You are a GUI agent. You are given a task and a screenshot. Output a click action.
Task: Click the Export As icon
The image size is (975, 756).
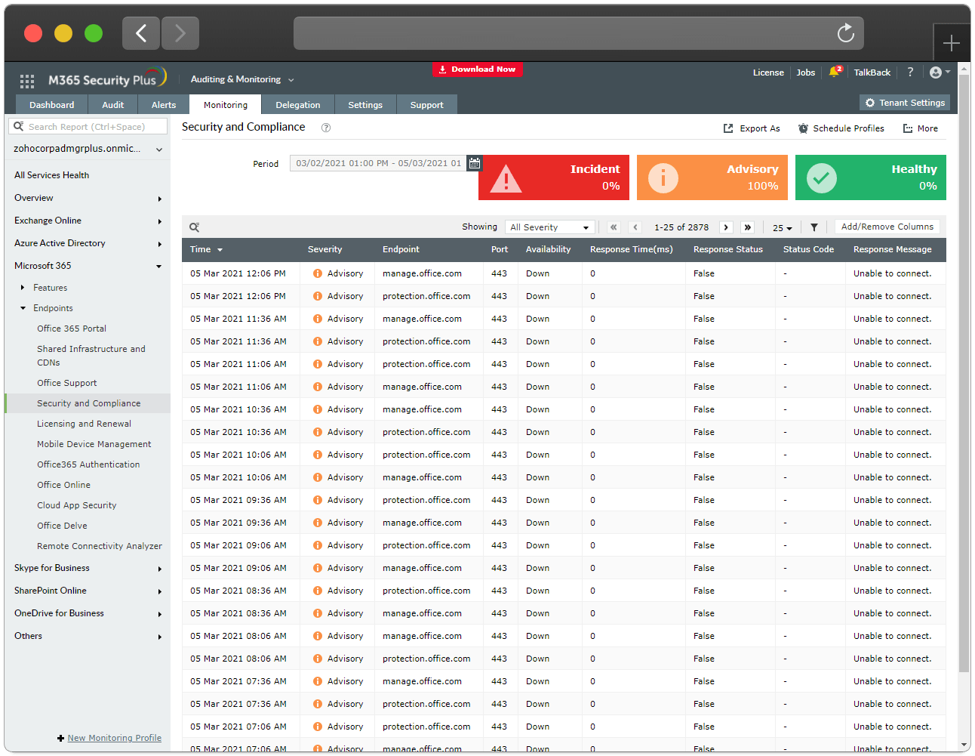pos(728,128)
